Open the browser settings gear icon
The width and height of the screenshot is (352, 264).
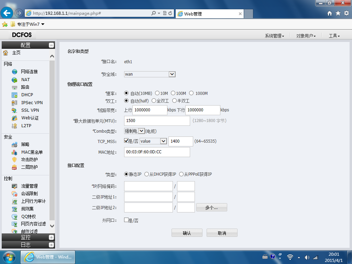[x=346, y=13]
